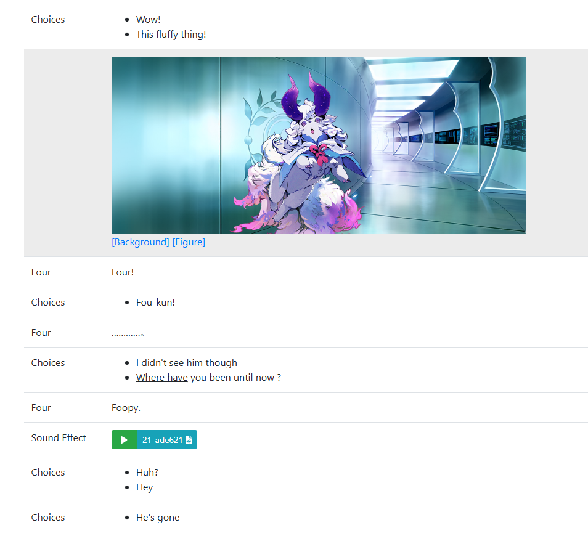Click the 'Sound Effect' row label
Screen dimensions: 588x533
pos(59,437)
